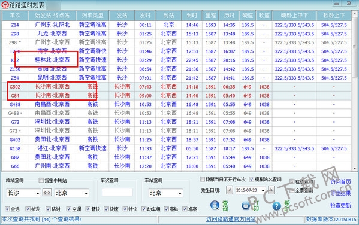
Task: Open the arrival station 北京 dropdown in 站站查询
Action: tap(86, 193)
